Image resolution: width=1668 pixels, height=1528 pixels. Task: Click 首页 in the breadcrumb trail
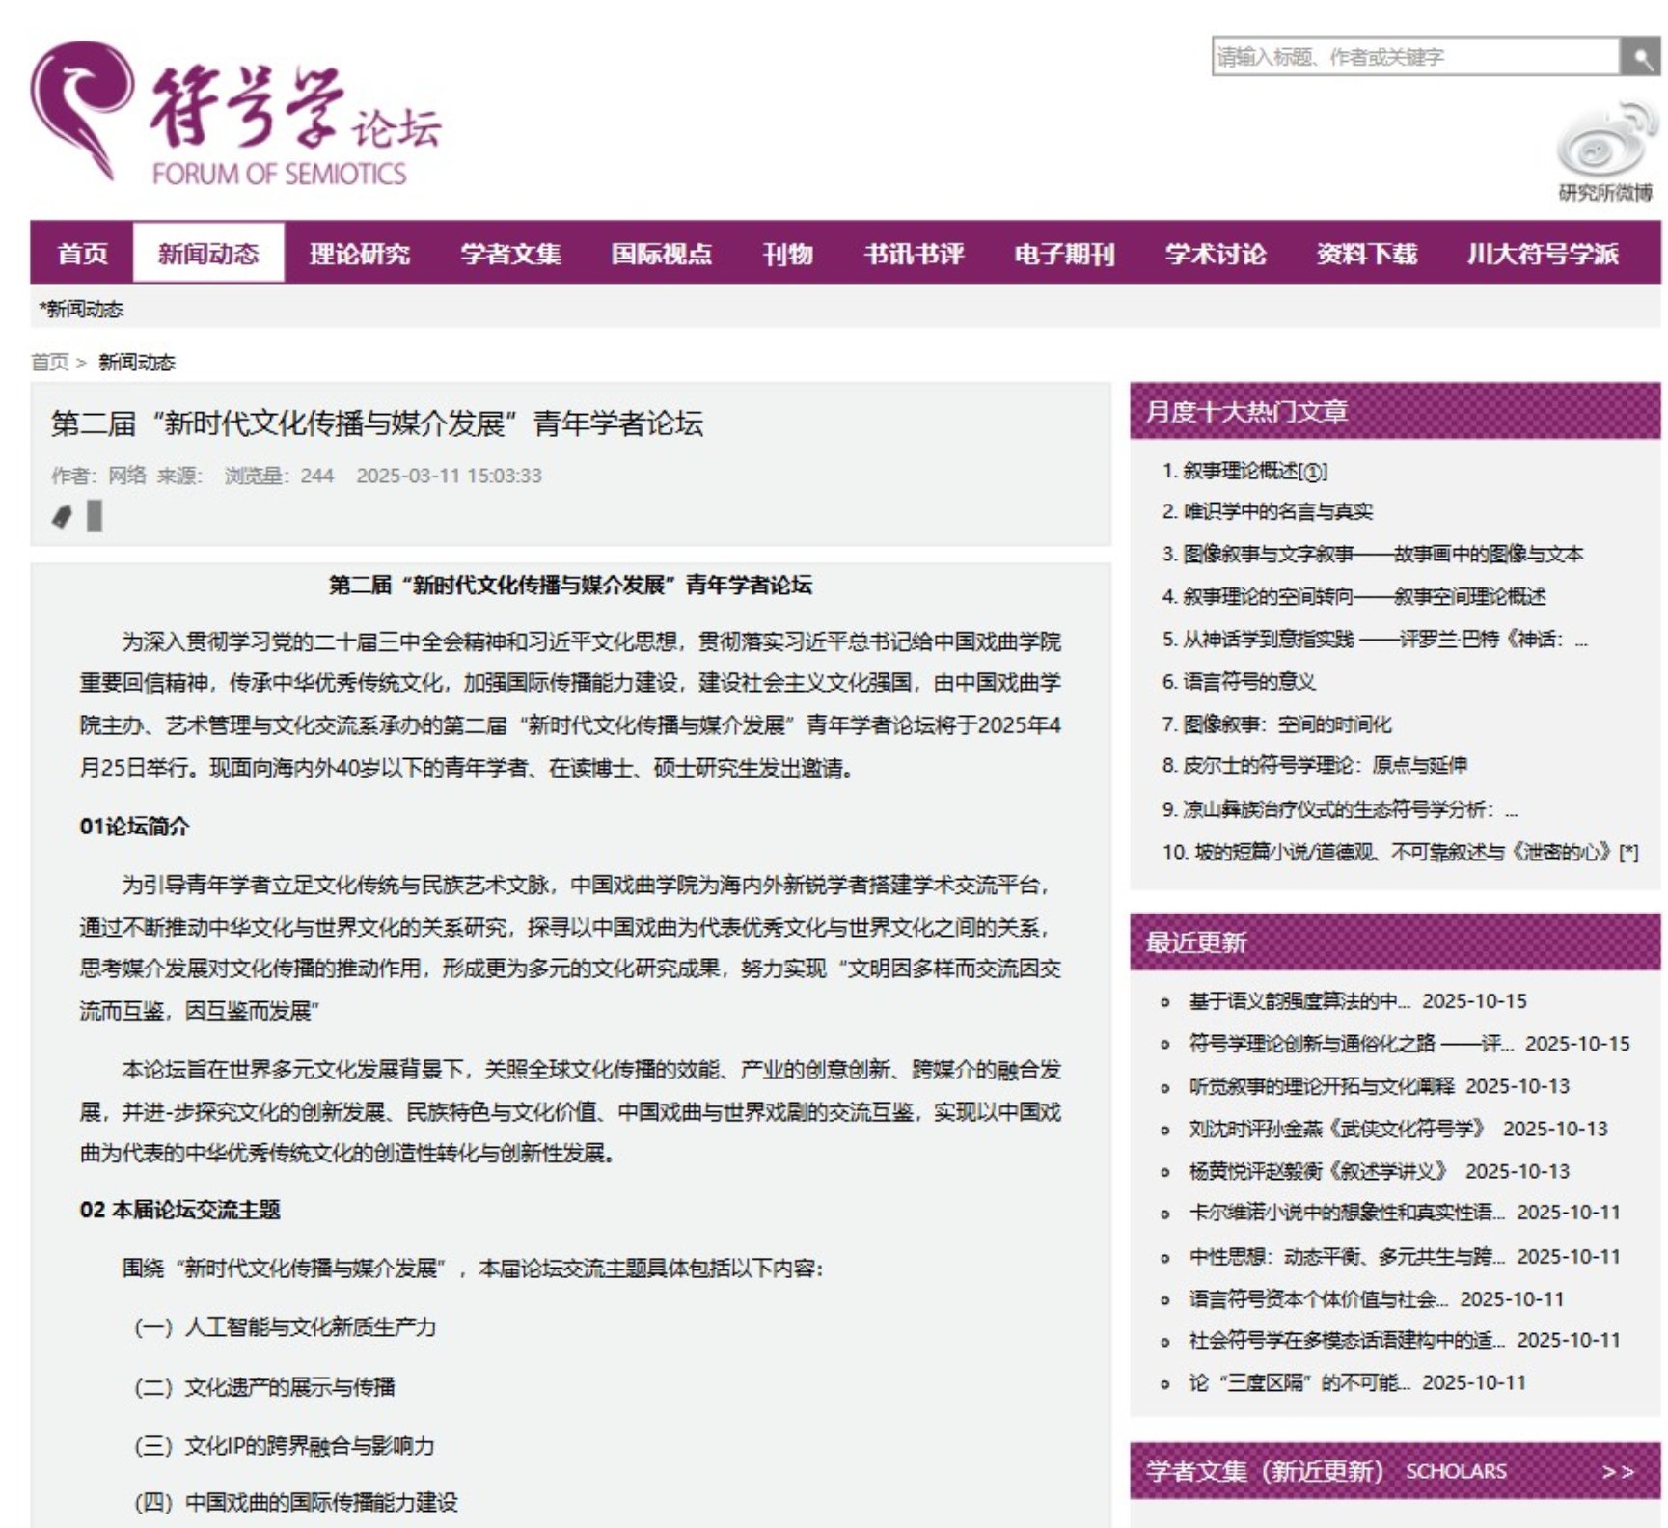(x=49, y=363)
